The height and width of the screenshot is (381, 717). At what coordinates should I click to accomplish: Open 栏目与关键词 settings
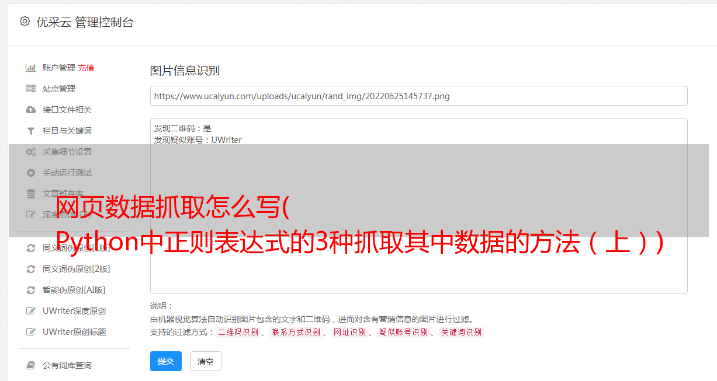coord(67,131)
